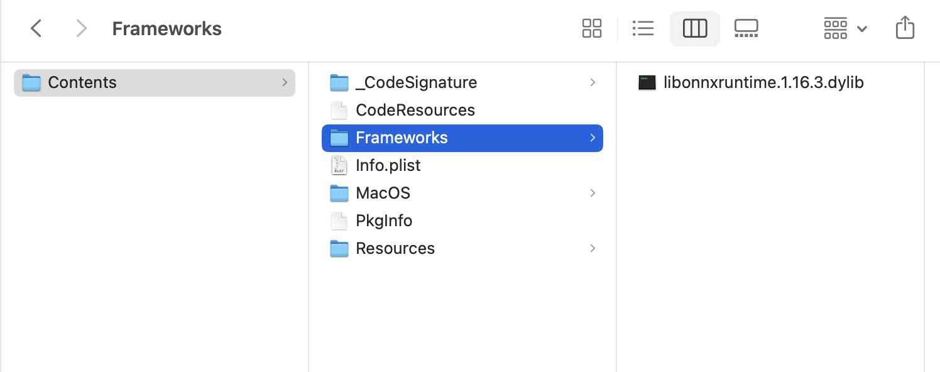This screenshot has height=372, width=940.
Task: Select the PkgInfo file
Action: point(383,221)
